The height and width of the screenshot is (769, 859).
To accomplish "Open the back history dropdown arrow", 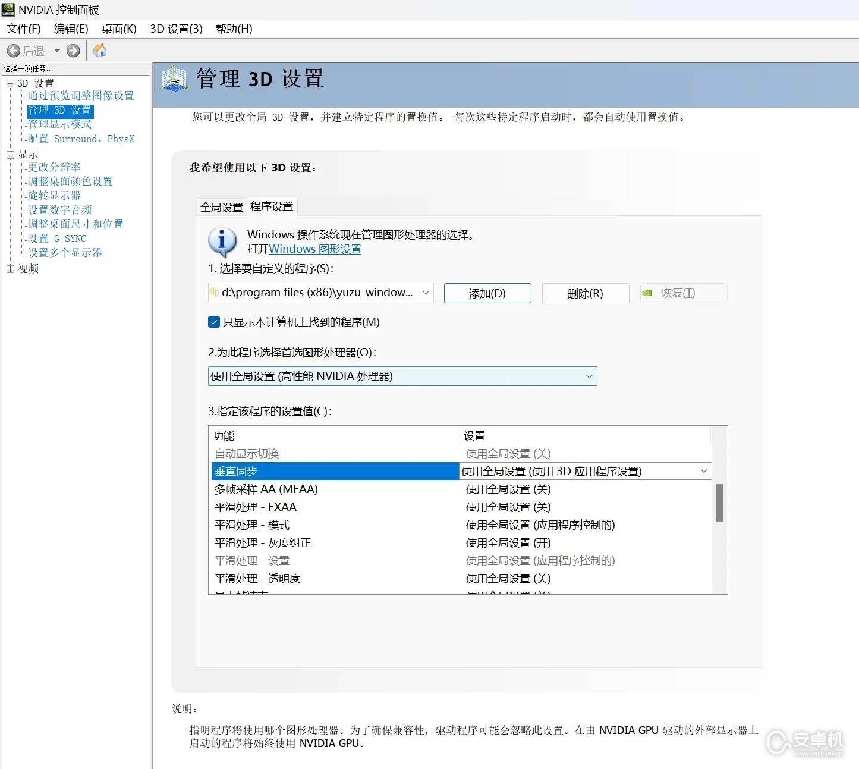I will tap(57, 51).
